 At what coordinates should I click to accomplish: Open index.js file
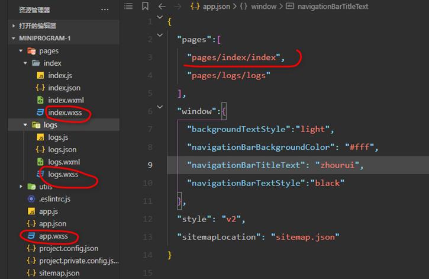(60, 76)
